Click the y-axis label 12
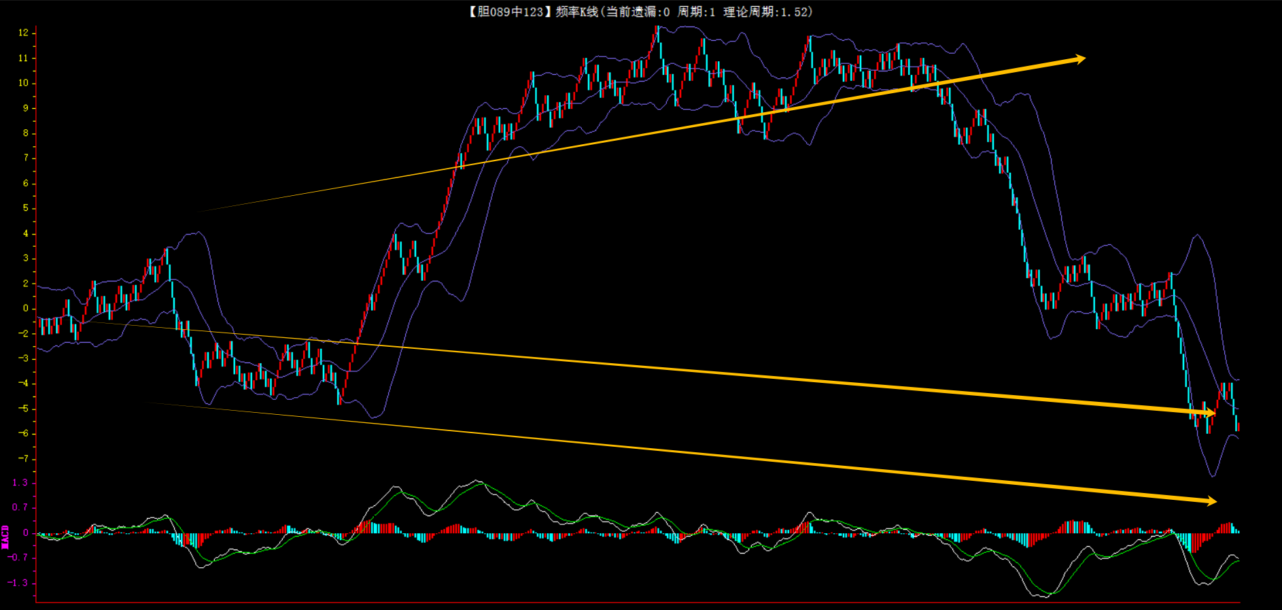The image size is (1282, 610). click(24, 33)
